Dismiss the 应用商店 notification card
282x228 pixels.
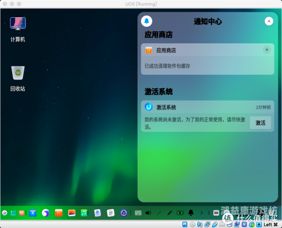(x=267, y=50)
